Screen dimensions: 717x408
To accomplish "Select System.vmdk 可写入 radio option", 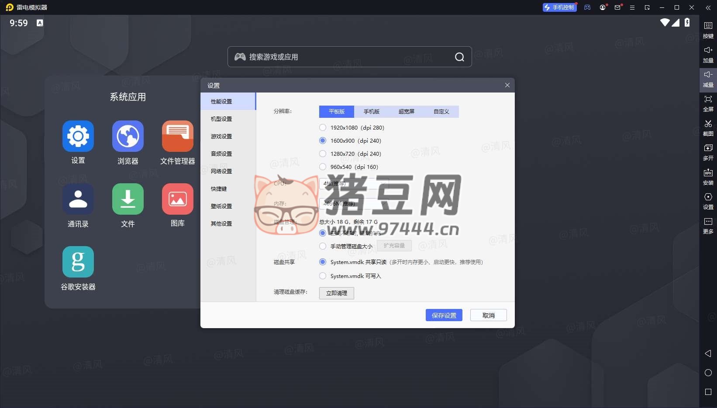I will (323, 276).
